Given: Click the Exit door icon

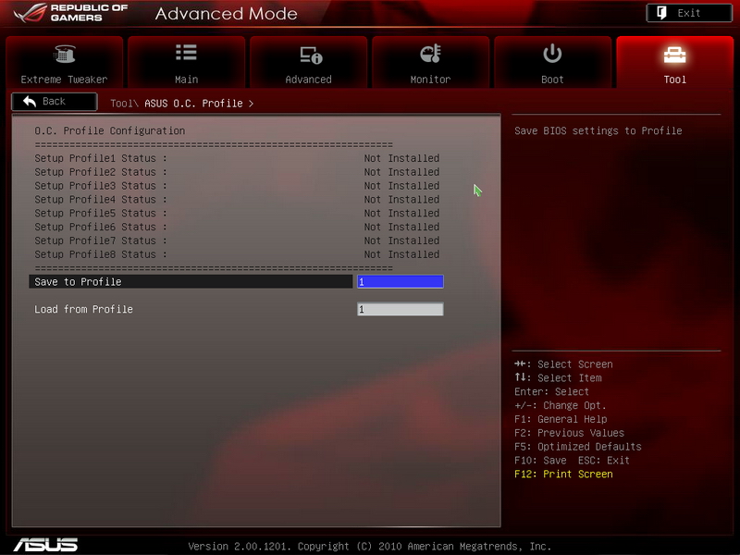Looking at the screenshot, I should (x=661, y=13).
